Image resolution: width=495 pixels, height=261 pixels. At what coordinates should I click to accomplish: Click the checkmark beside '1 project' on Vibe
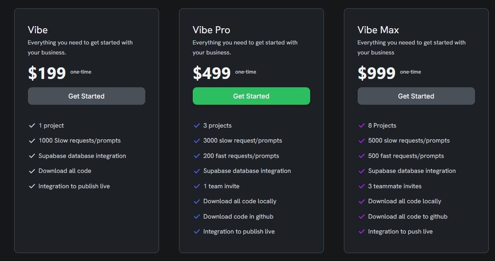click(32, 125)
